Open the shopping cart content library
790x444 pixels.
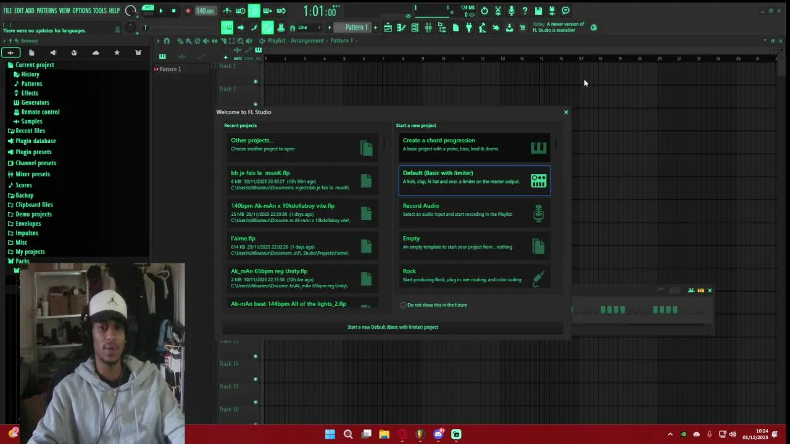[x=522, y=27]
